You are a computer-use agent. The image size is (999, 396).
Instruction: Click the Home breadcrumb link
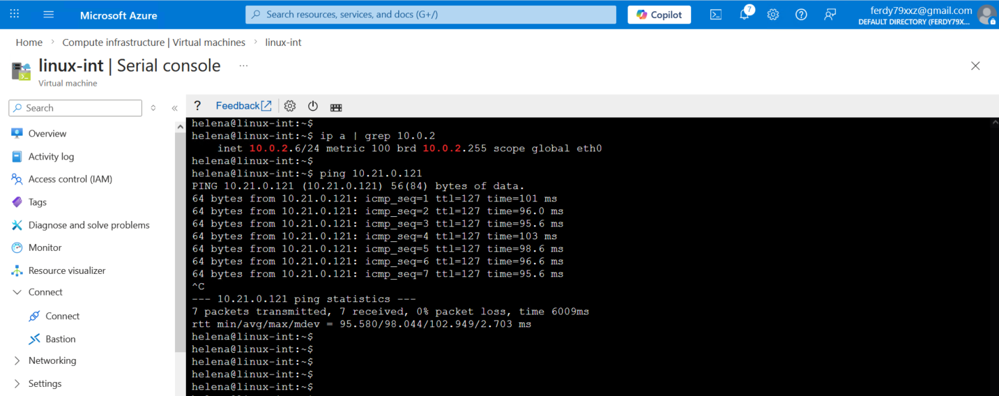[x=29, y=43]
